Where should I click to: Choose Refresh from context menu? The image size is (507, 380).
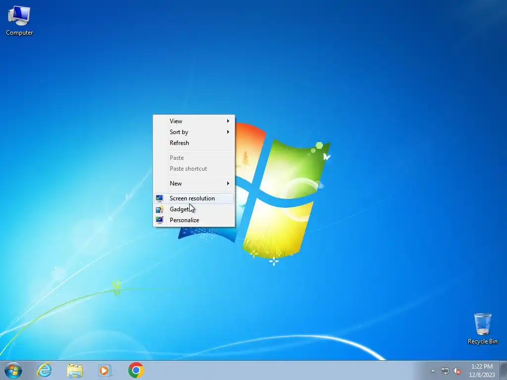pyautogui.click(x=194, y=143)
